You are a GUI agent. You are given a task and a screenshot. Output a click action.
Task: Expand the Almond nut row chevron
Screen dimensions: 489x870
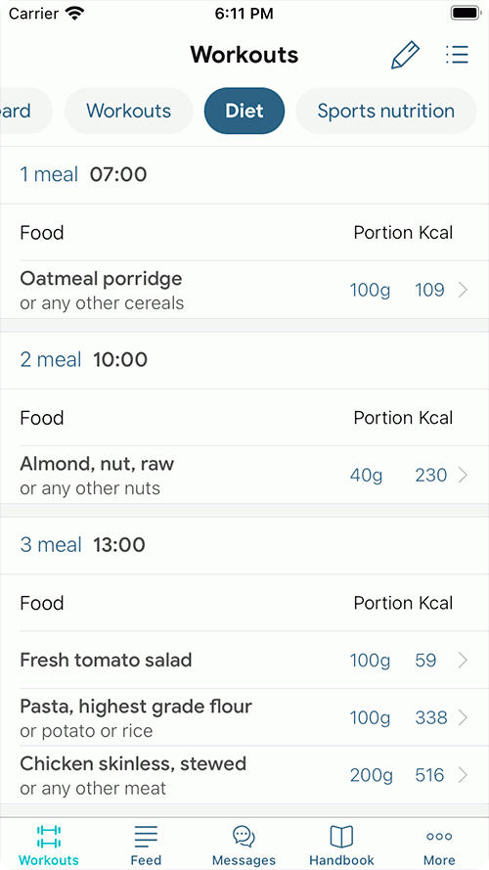tap(464, 475)
